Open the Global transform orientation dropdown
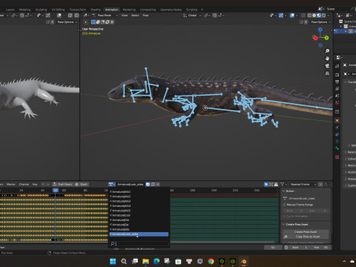 point(192,16)
